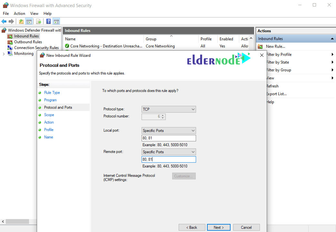Open the Remote port dropdown
Viewport: 336px width, 232px height.
click(169, 152)
